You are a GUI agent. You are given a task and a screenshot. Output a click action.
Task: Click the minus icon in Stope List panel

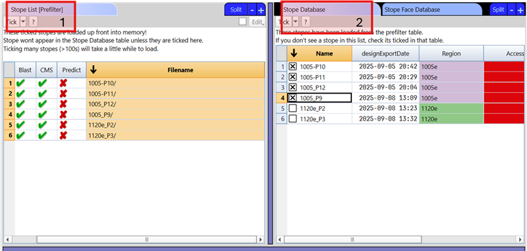(x=253, y=10)
